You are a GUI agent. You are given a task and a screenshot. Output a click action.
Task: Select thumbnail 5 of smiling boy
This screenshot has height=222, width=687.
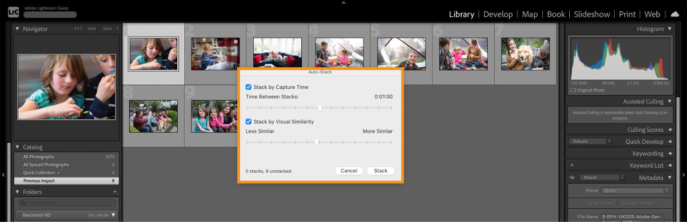(401, 54)
